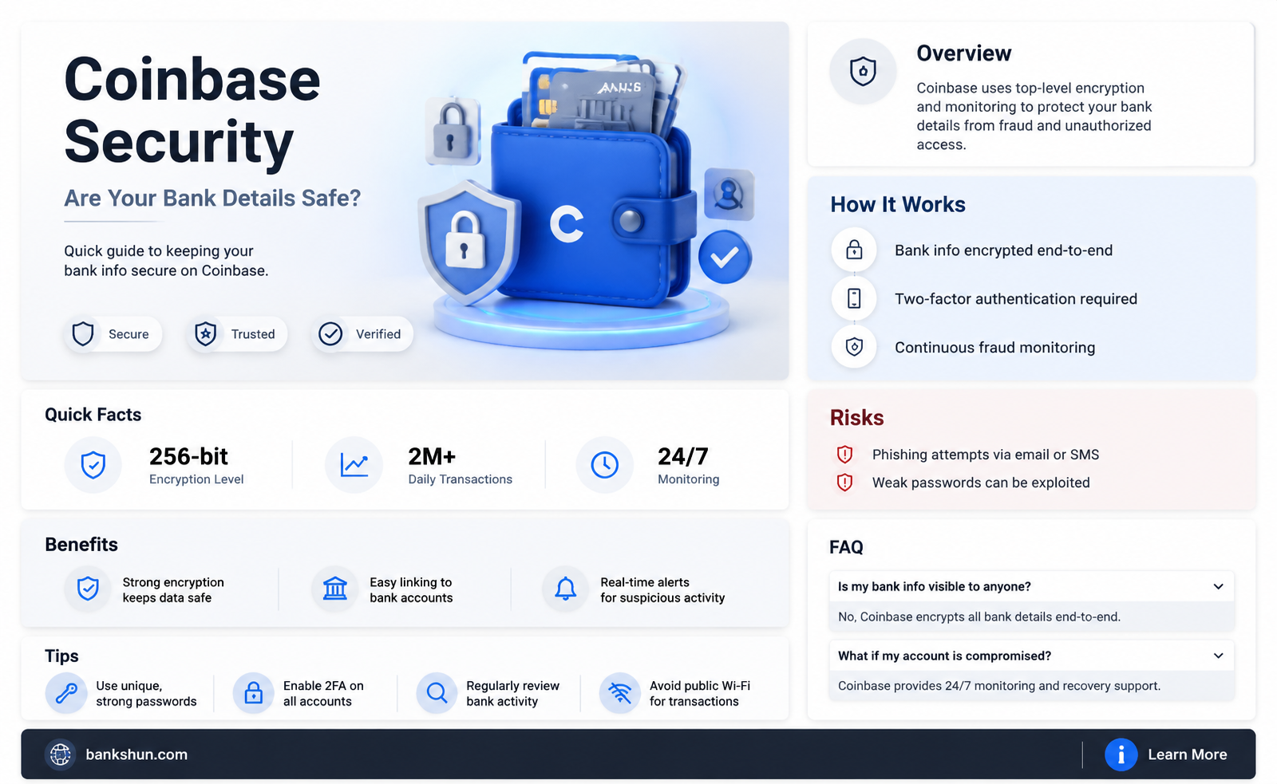Click the '256-bit' value

[188, 456]
